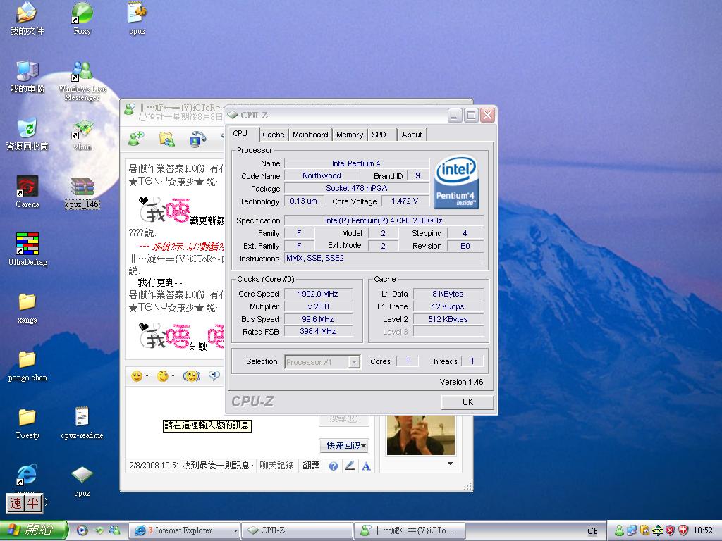722x541 pixels.
Task: Open the font settings letter A icon
Action: (x=366, y=466)
